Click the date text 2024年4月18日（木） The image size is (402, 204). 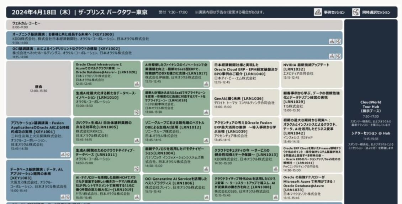tap(42, 12)
